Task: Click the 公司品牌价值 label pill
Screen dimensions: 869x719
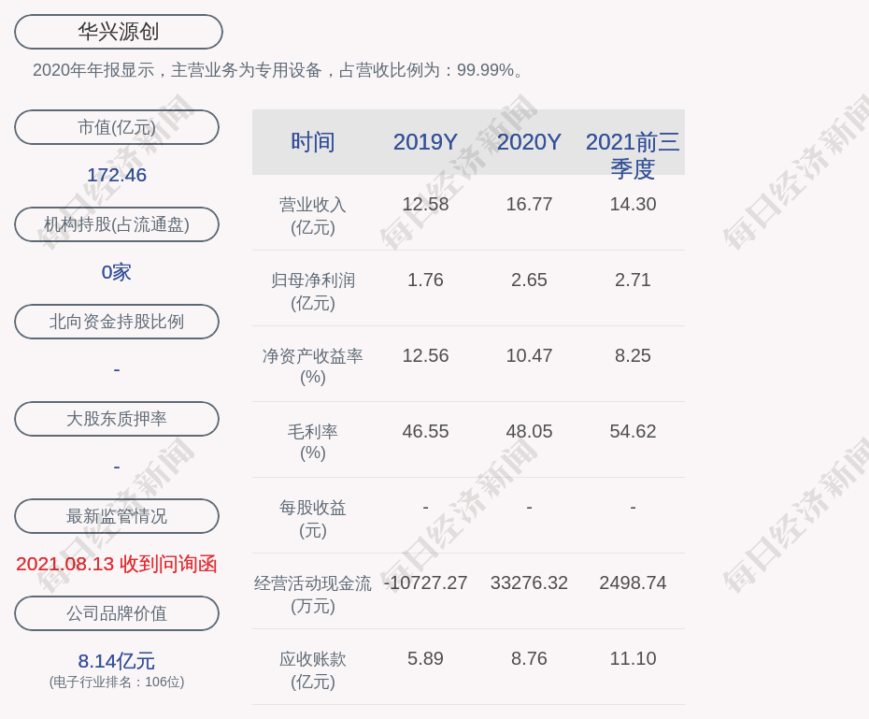Action: (117, 613)
